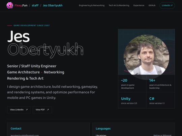This screenshot has height=136, width=182.
Task: Open the Flexy.Fun home link
Action: click(21, 5)
